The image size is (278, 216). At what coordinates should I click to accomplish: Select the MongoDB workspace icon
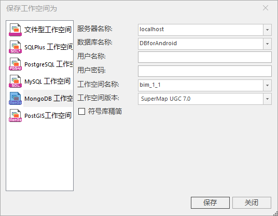pos(15,98)
